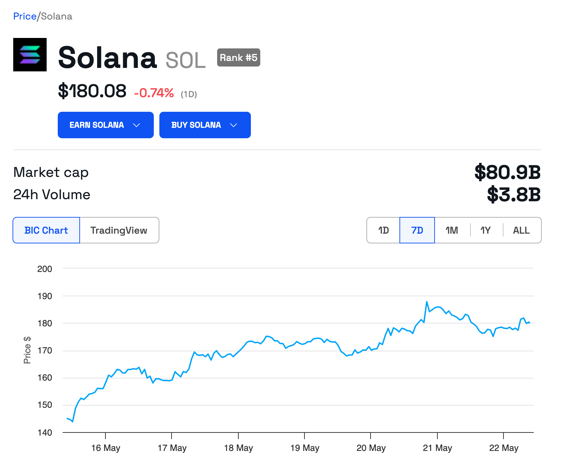Screen dimensions: 579x468
Task: Select the 1M time range
Action: click(x=452, y=230)
